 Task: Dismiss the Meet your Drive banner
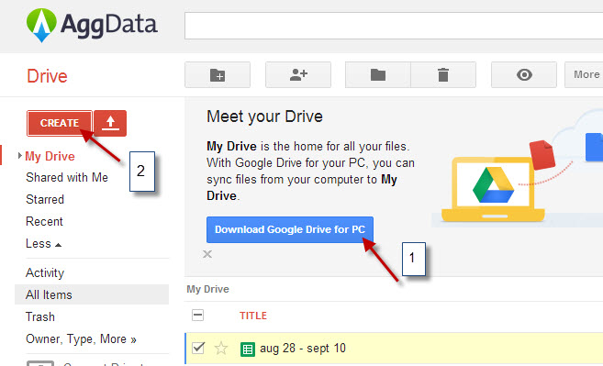pyautogui.click(x=207, y=254)
